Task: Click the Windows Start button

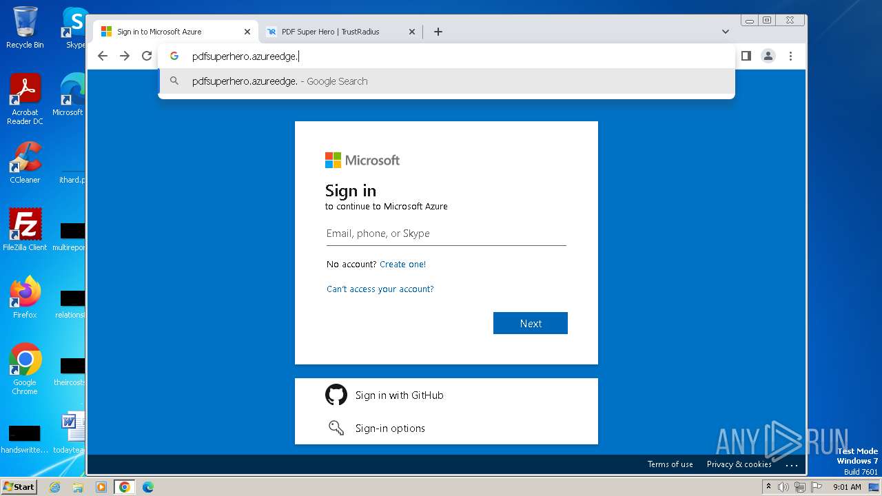Action: point(19,486)
